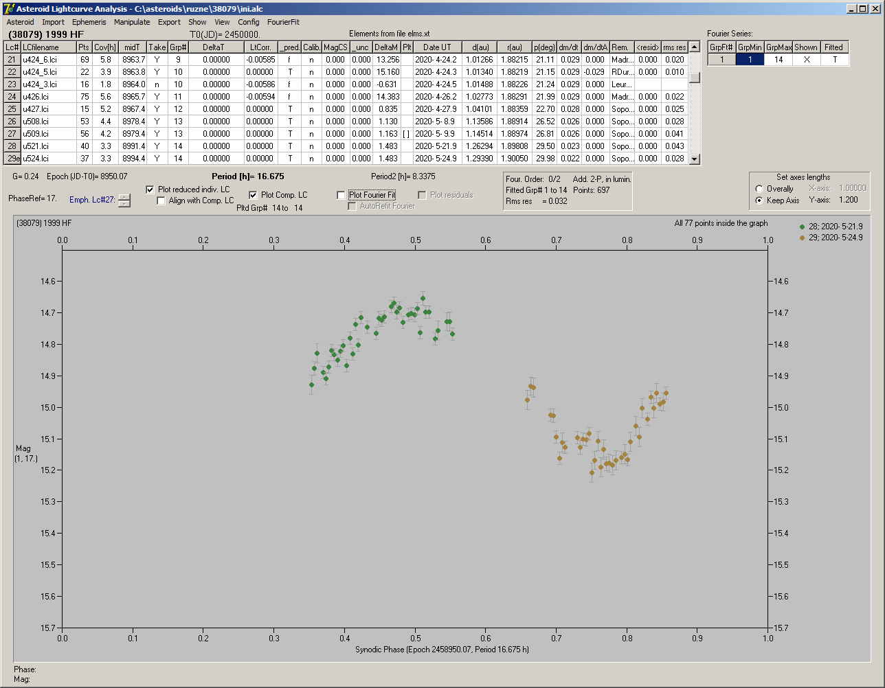Click the Period [h]= 16.675 label
This screenshot has height=688, width=885.
click(x=247, y=176)
